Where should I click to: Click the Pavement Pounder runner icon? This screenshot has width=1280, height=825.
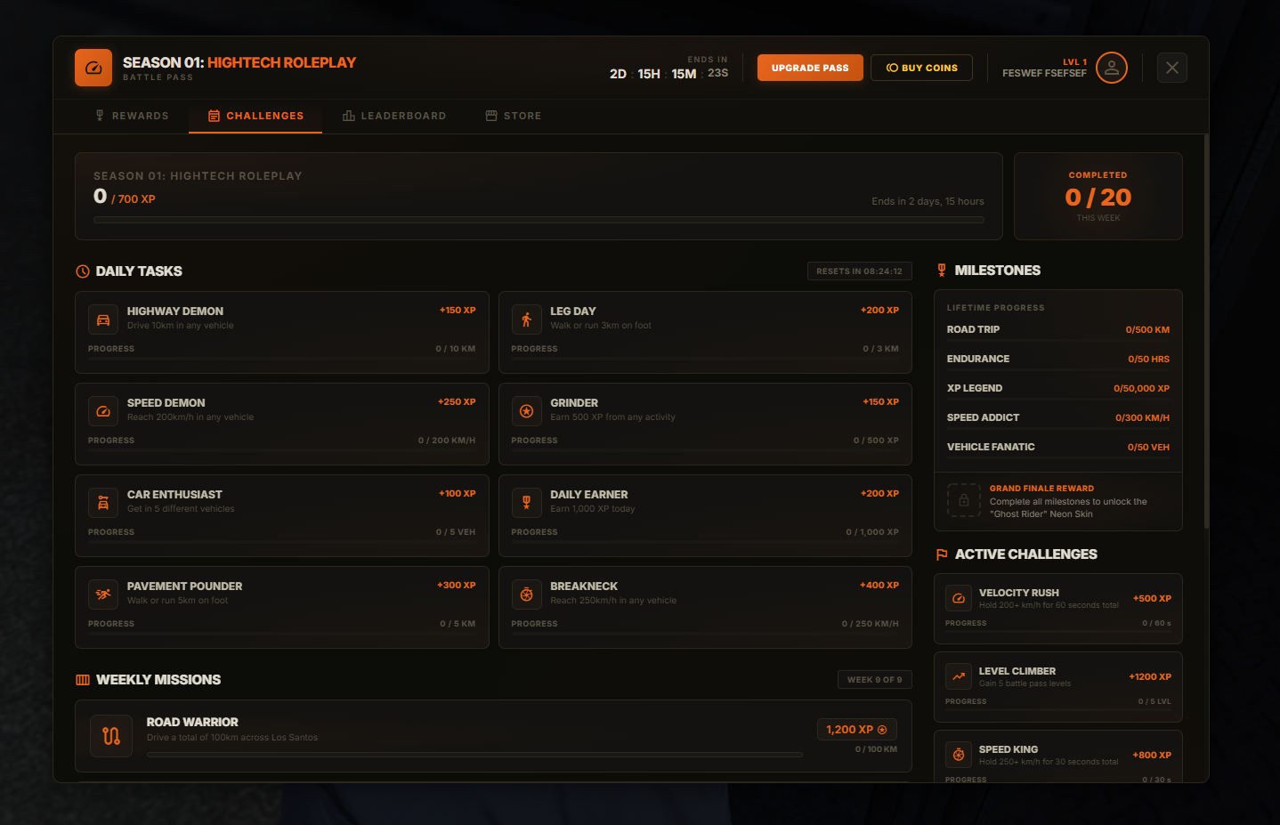click(x=103, y=594)
